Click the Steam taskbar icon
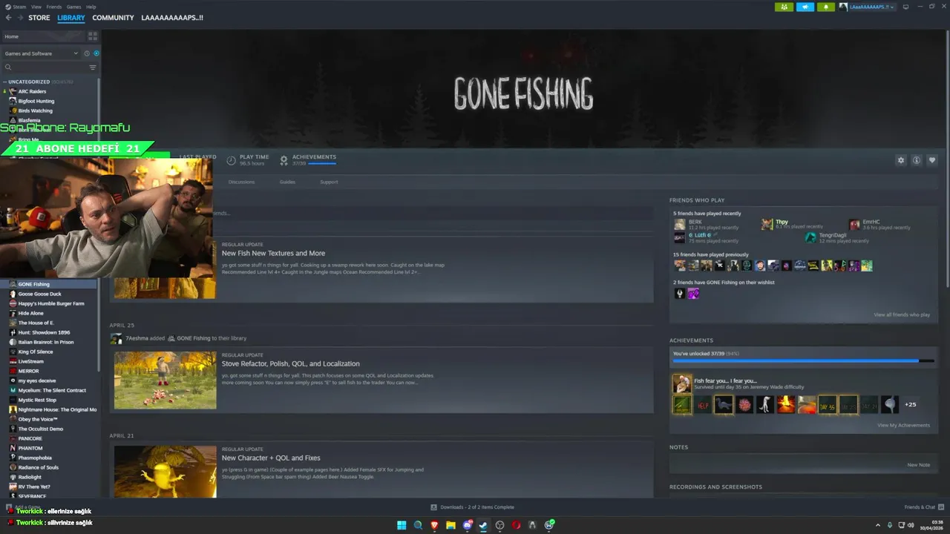The width and height of the screenshot is (950, 534). point(483,525)
